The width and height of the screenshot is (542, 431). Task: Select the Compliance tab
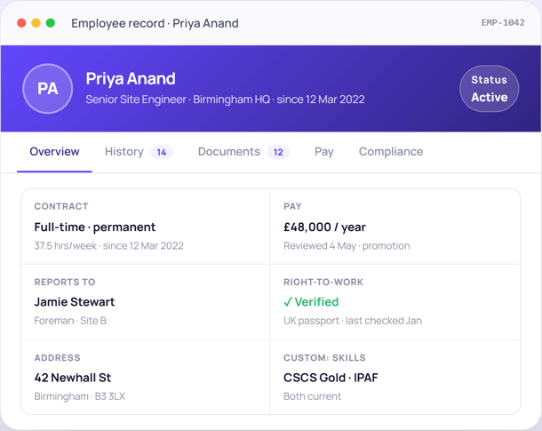pos(391,152)
